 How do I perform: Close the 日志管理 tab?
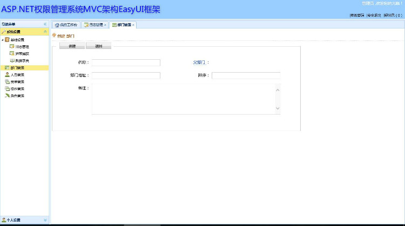click(105, 25)
